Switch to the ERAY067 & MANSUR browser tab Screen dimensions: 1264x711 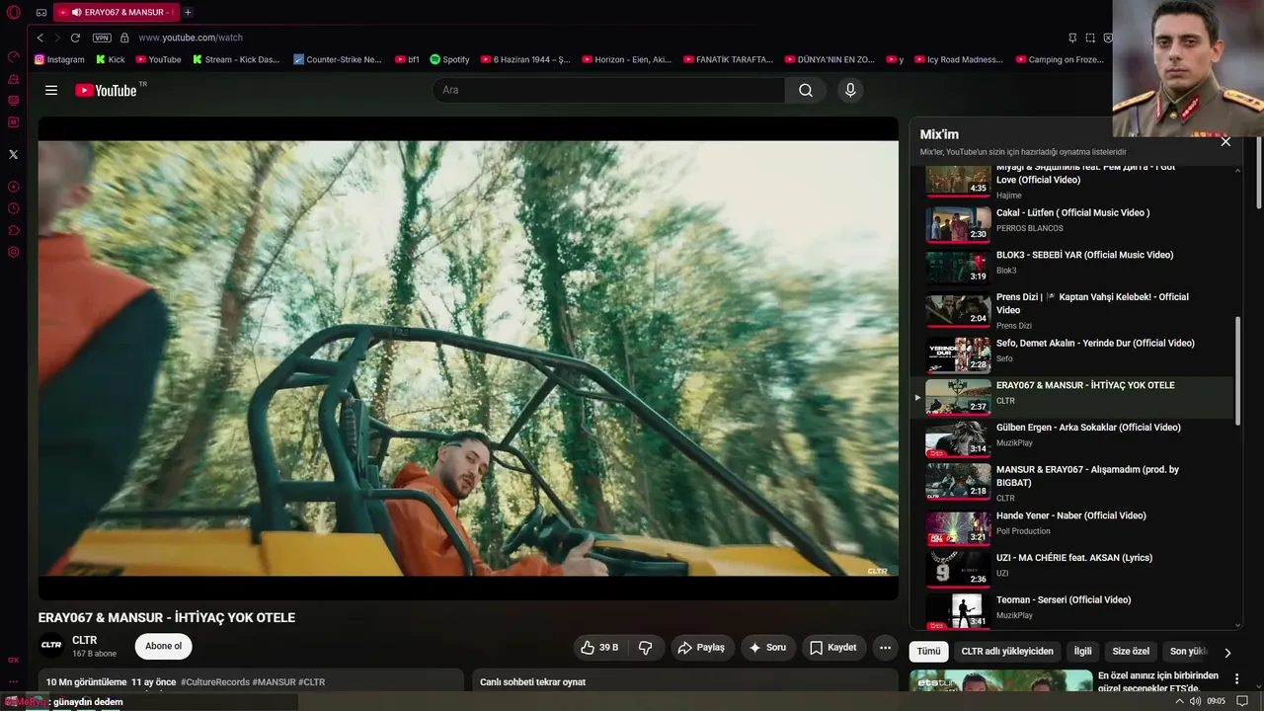(117, 12)
